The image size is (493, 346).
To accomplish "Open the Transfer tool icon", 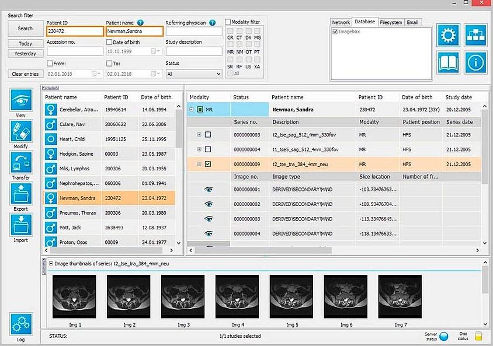I will [21, 162].
